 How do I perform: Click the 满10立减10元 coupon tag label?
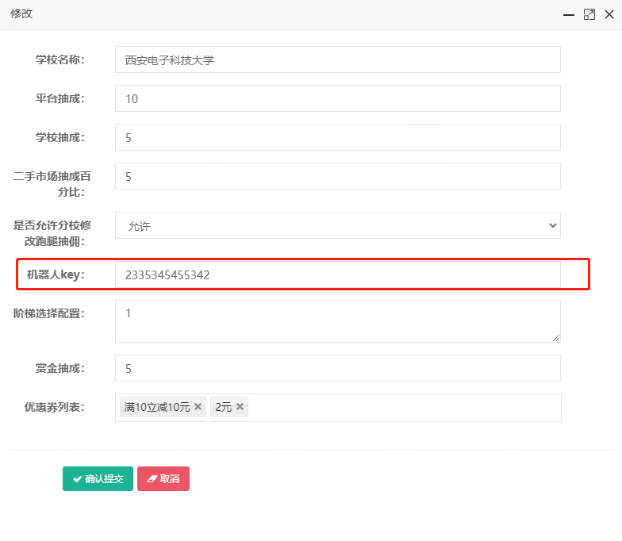[x=157, y=407]
